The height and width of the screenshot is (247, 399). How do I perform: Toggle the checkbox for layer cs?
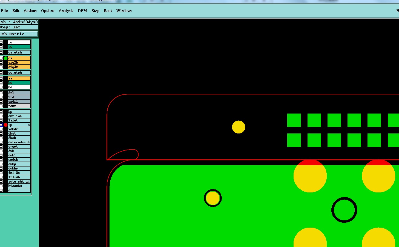click(x=1, y=58)
